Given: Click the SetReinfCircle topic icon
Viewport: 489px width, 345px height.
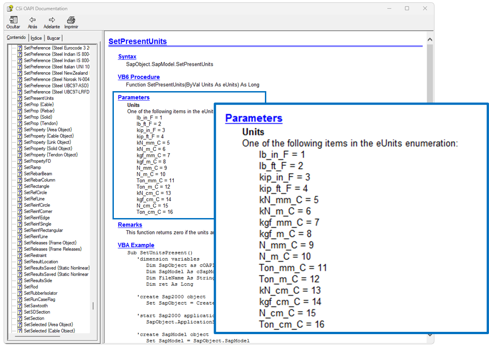Looking at the screenshot, I should (20, 205).
